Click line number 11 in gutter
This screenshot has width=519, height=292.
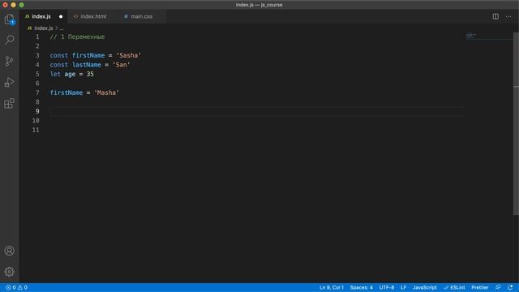click(x=36, y=130)
